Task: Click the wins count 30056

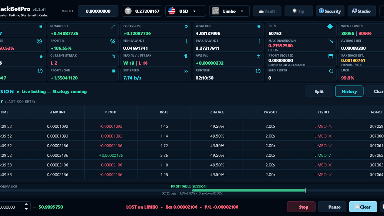Action: click(347, 34)
